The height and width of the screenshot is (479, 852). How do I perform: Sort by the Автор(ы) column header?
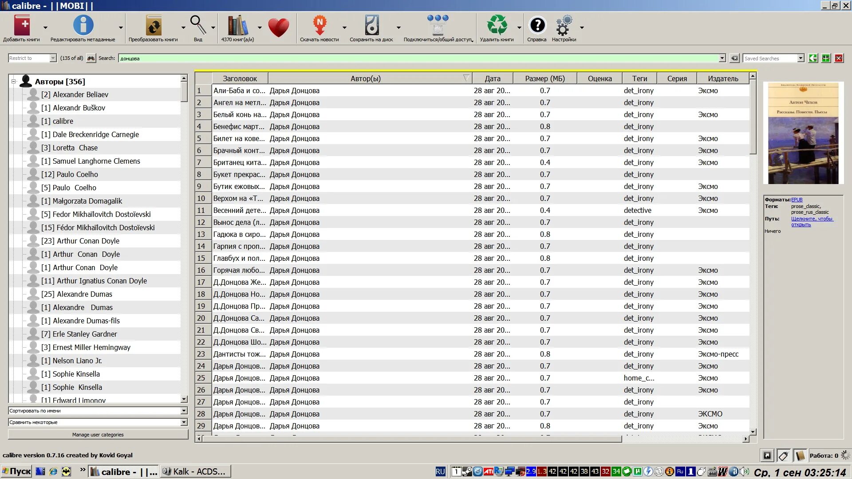click(x=370, y=79)
